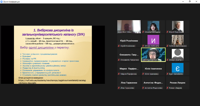Image resolution: width=200 pixels, height=106 pixels.
Task: Click 'Креативність у підприємницькій діяльності' list item
Action: (x=41, y=73)
